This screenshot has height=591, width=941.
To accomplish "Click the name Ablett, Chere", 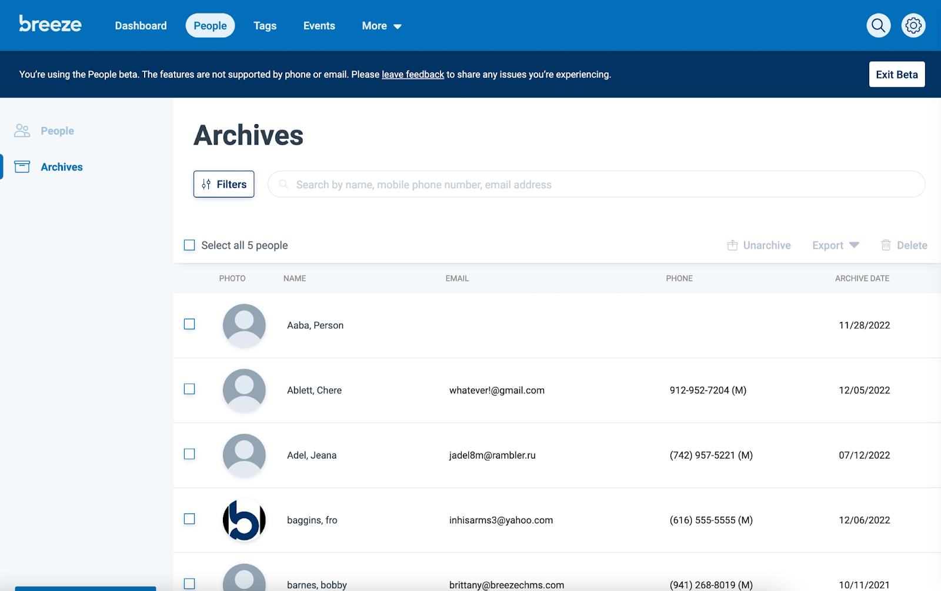I will (x=314, y=390).
